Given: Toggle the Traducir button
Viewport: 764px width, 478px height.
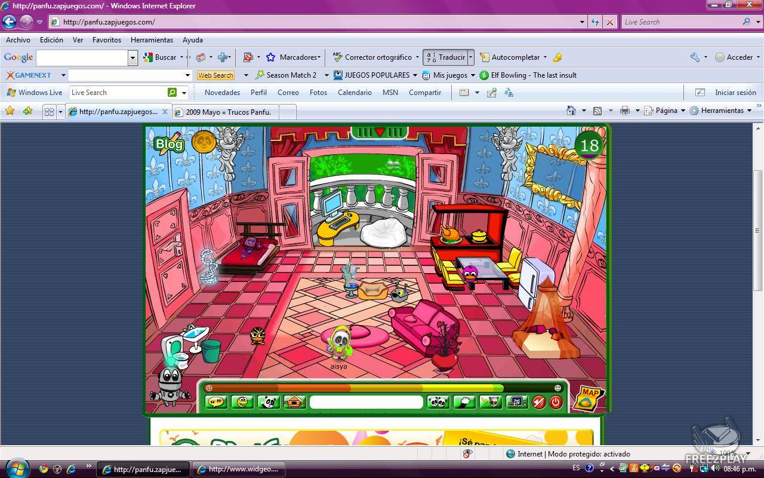Looking at the screenshot, I should (445, 57).
